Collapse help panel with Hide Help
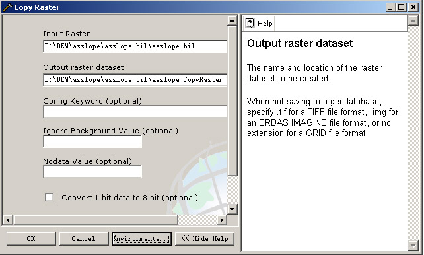The height and width of the screenshot is (255, 424). [x=205, y=238]
